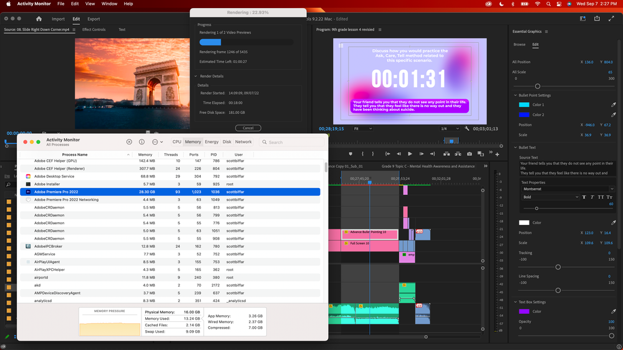Click the cyan Color 1 swatch

(x=524, y=105)
